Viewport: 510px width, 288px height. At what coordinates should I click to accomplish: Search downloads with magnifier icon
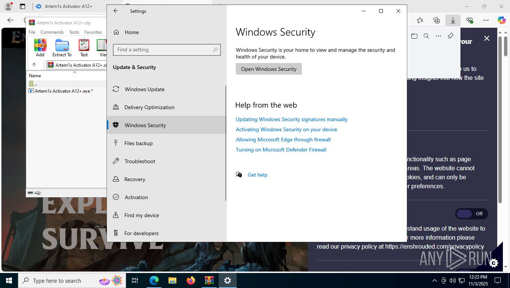click(426, 36)
